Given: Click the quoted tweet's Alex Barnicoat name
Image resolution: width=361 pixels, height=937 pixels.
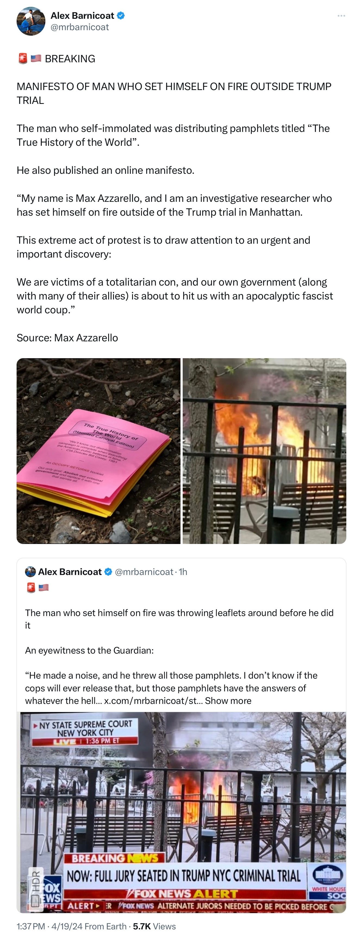Looking at the screenshot, I should 70,572.
